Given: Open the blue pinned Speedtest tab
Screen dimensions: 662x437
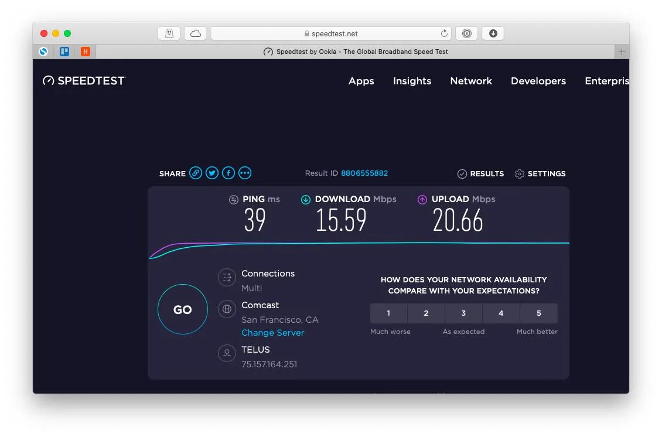Looking at the screenshot, I should click(43, 52).
